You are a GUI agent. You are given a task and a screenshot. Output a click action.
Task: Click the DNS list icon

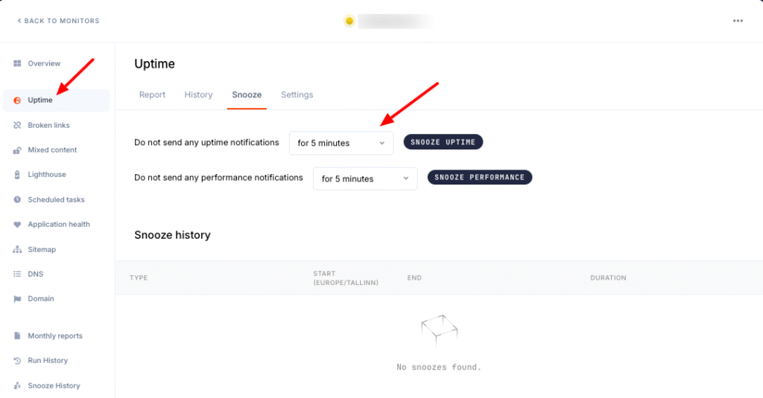click(17, 274)
